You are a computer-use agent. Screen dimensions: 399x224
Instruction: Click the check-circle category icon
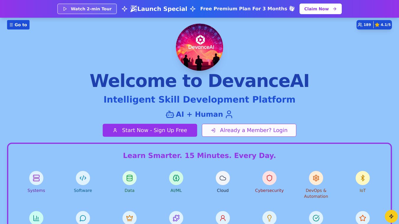pyautogui.click(x=316, y=218)
